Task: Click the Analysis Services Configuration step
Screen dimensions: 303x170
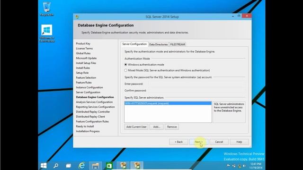Action: click(x=94, y=102)
